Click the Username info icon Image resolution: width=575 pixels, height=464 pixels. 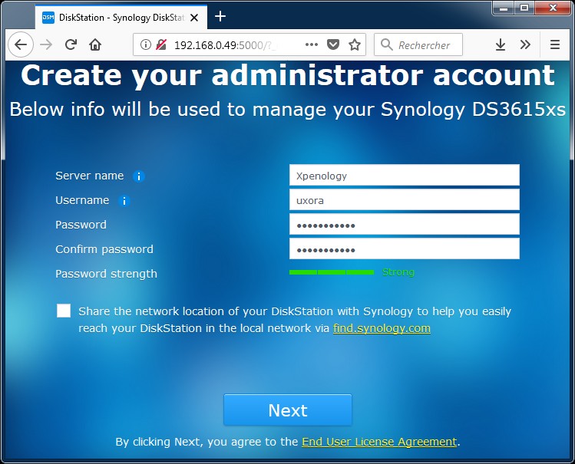[x=124, y=201]
